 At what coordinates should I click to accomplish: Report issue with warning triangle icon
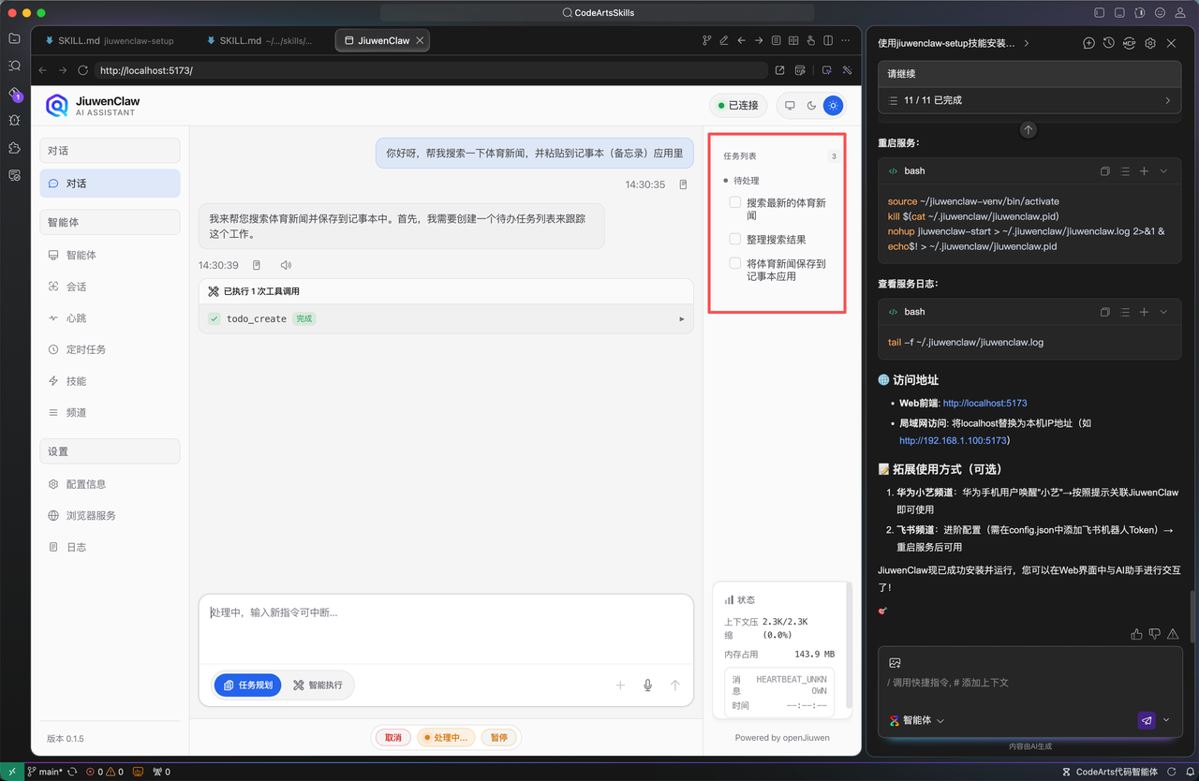coord(1172,634)
